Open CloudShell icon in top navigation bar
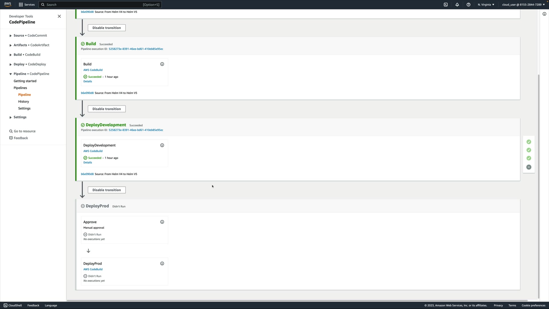 coord(445,5)
